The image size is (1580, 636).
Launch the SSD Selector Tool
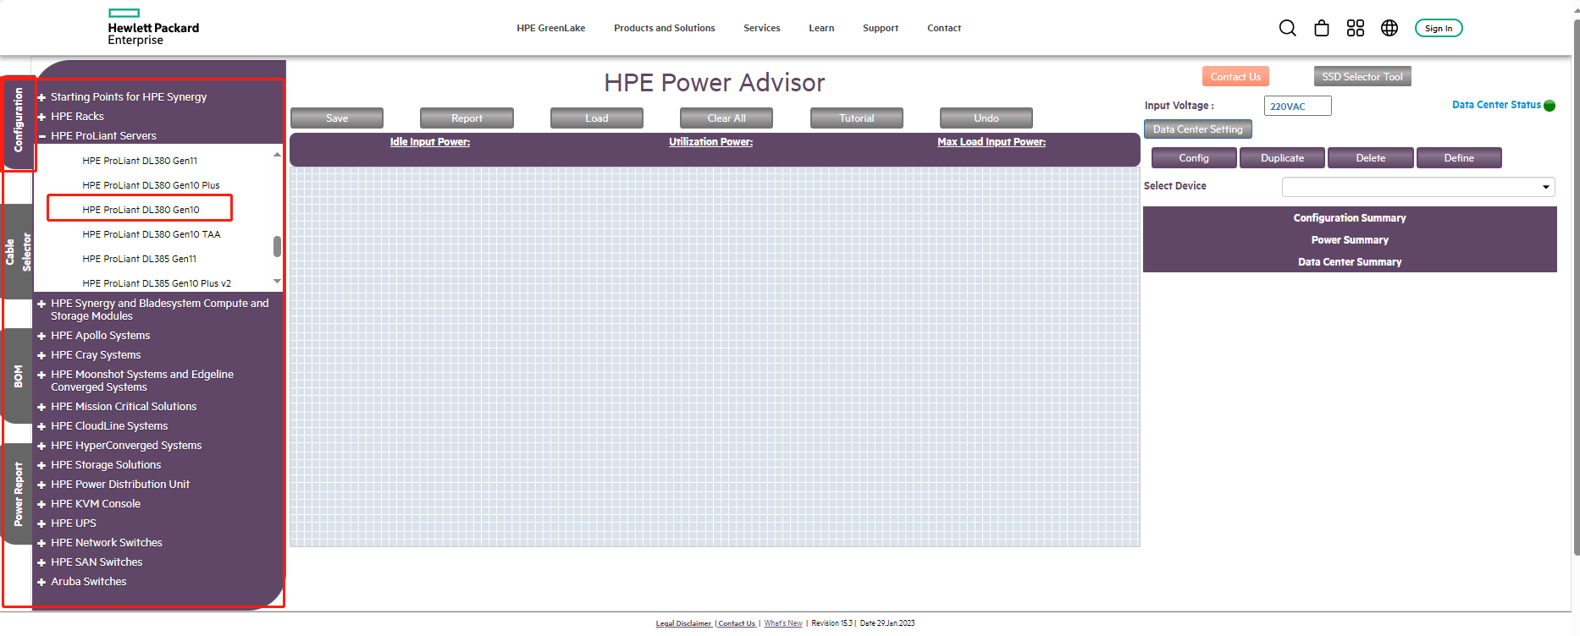click(x=1362, y=77)
